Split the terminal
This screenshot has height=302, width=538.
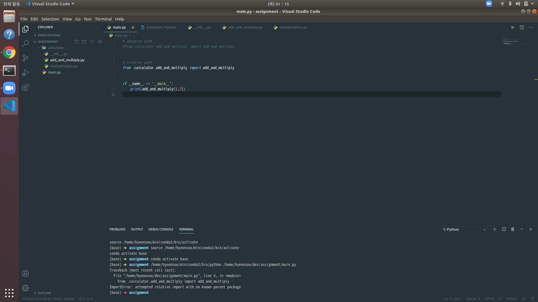point(504,229)
